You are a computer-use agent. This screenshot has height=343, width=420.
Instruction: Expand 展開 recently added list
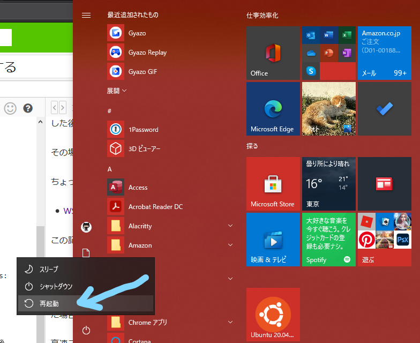pos(117,91)
